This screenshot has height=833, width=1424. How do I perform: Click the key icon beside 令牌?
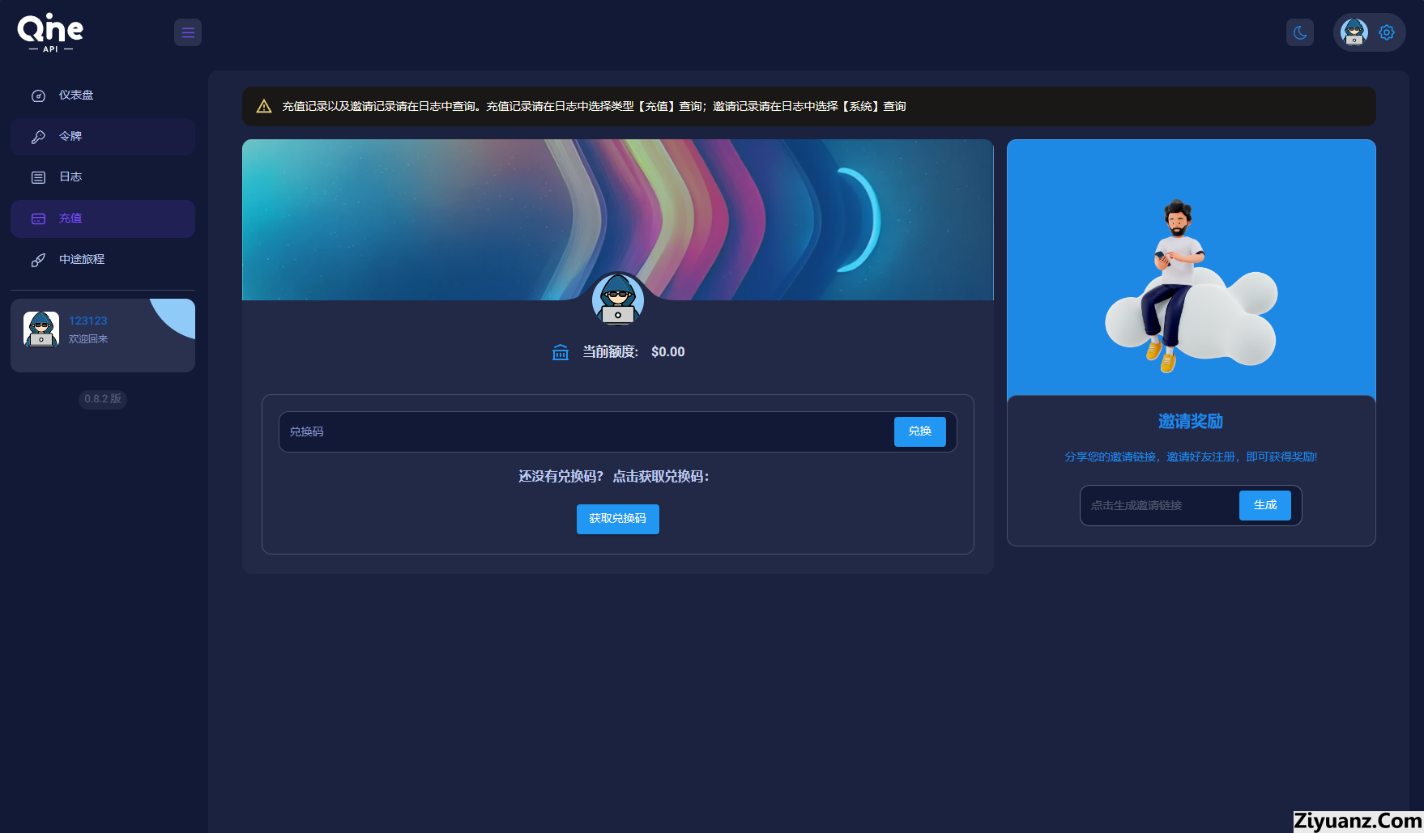pos(38,137)
